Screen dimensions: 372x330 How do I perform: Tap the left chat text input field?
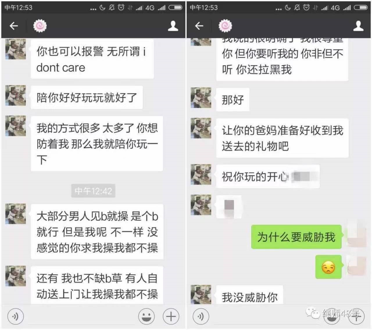coord(81,317)
